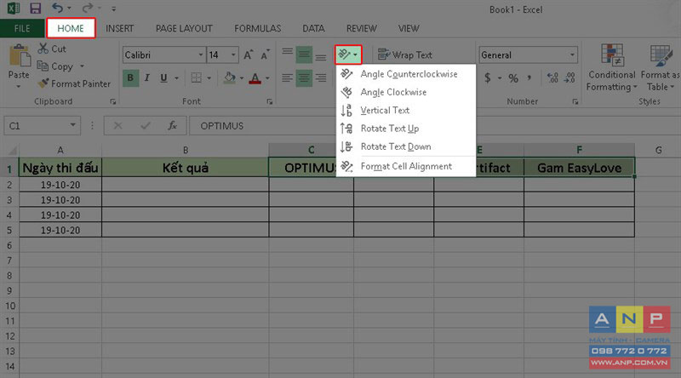The height and width of the screenshot is (378, 681).
Task: Open the Customize Quick Access Toolbar arrow
Action: pos(114,9)
